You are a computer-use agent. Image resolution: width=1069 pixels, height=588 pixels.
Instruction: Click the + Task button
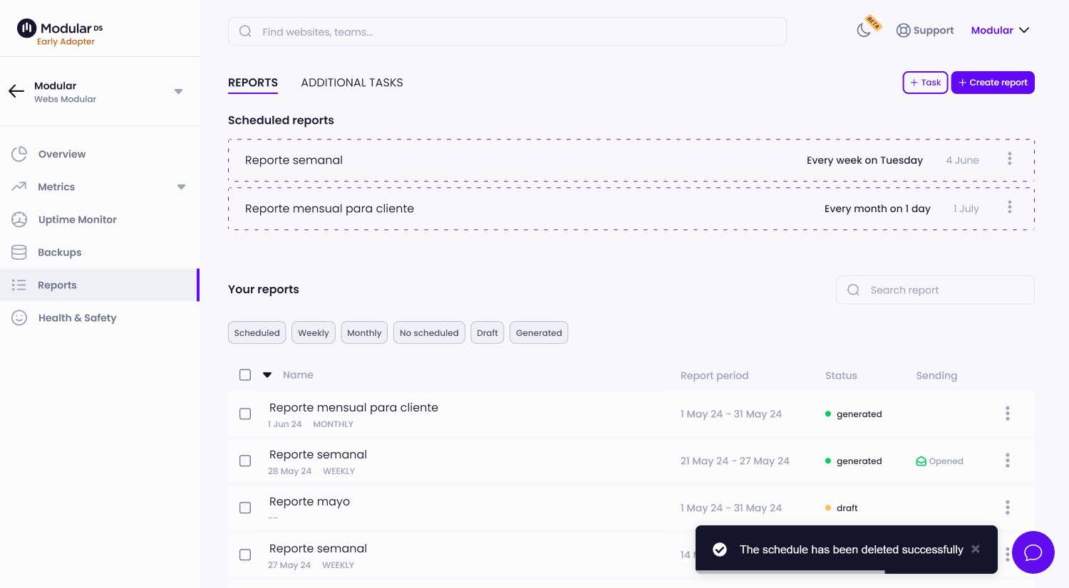click(x=925, y=83)
